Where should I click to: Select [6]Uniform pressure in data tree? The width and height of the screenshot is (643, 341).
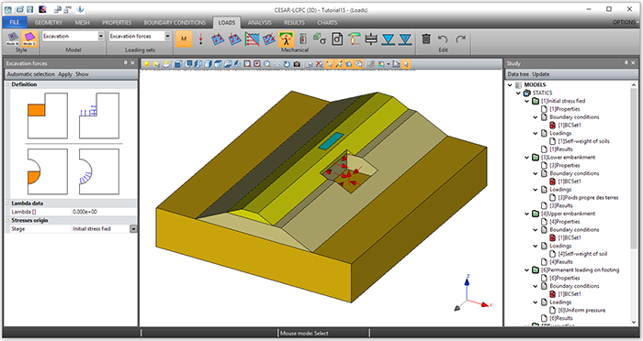[581, 311]
